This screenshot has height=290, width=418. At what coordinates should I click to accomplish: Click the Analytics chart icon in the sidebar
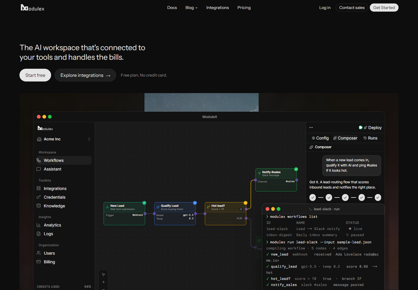click(x=39, y=225)
